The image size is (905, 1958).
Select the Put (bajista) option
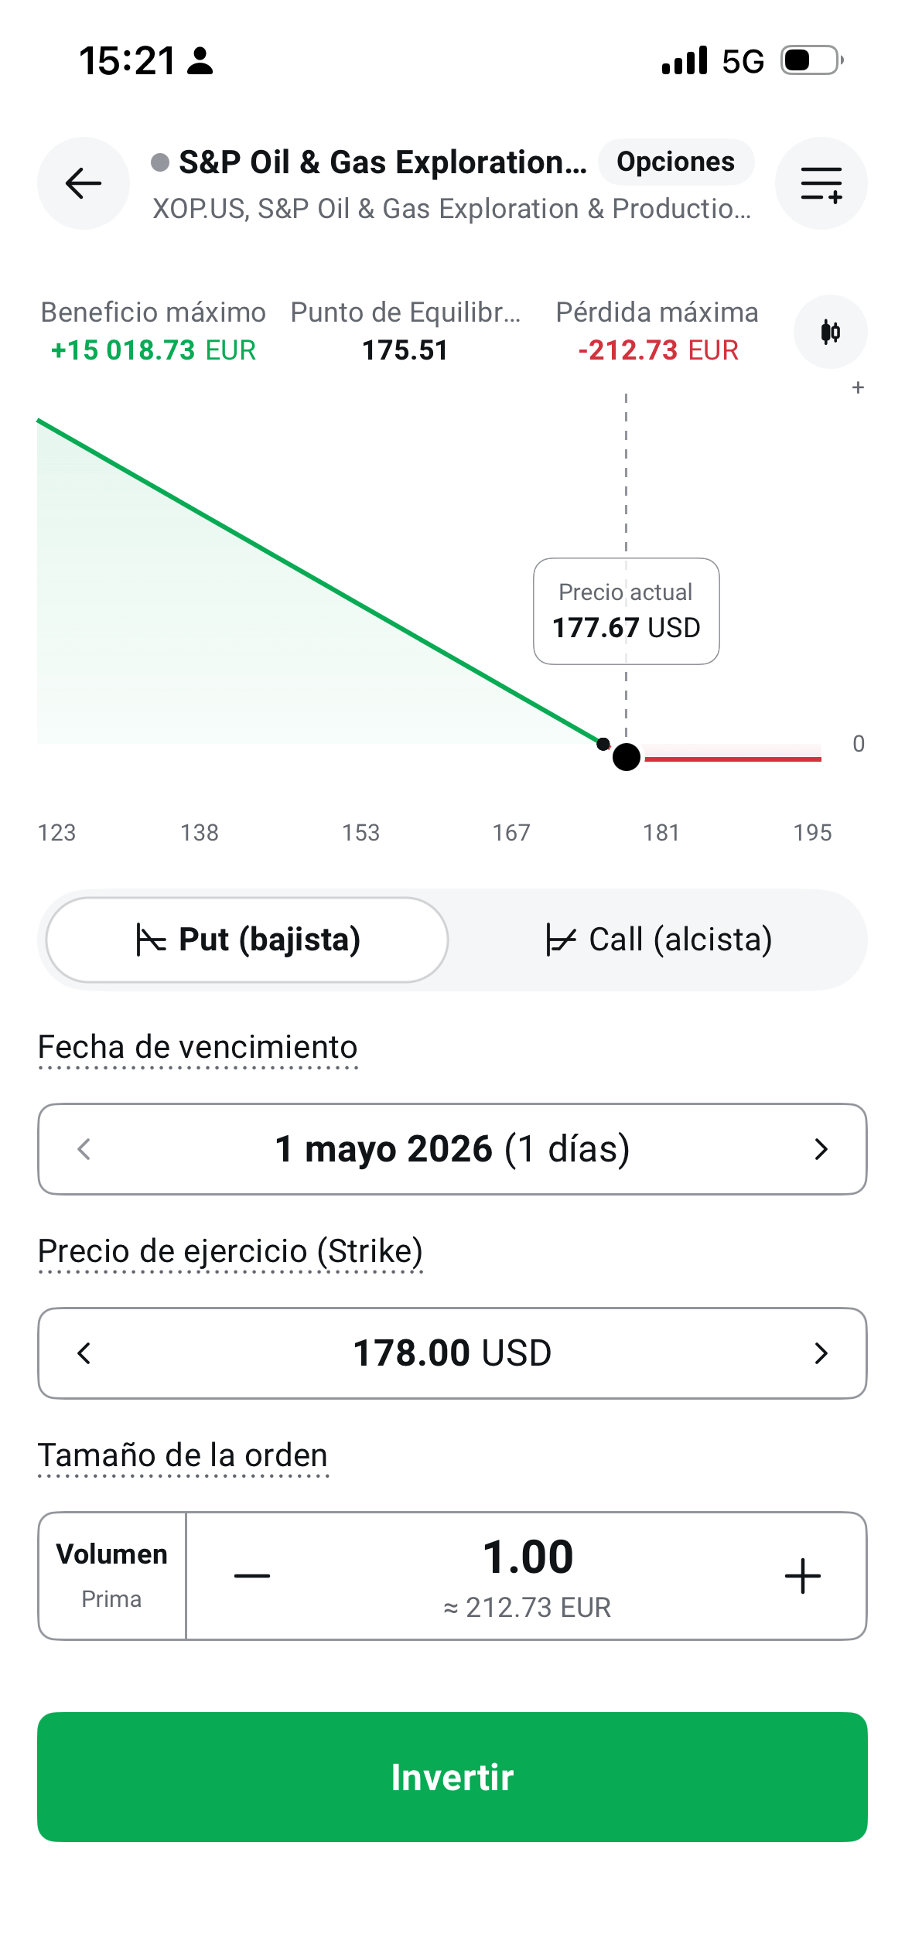(248, 940)
